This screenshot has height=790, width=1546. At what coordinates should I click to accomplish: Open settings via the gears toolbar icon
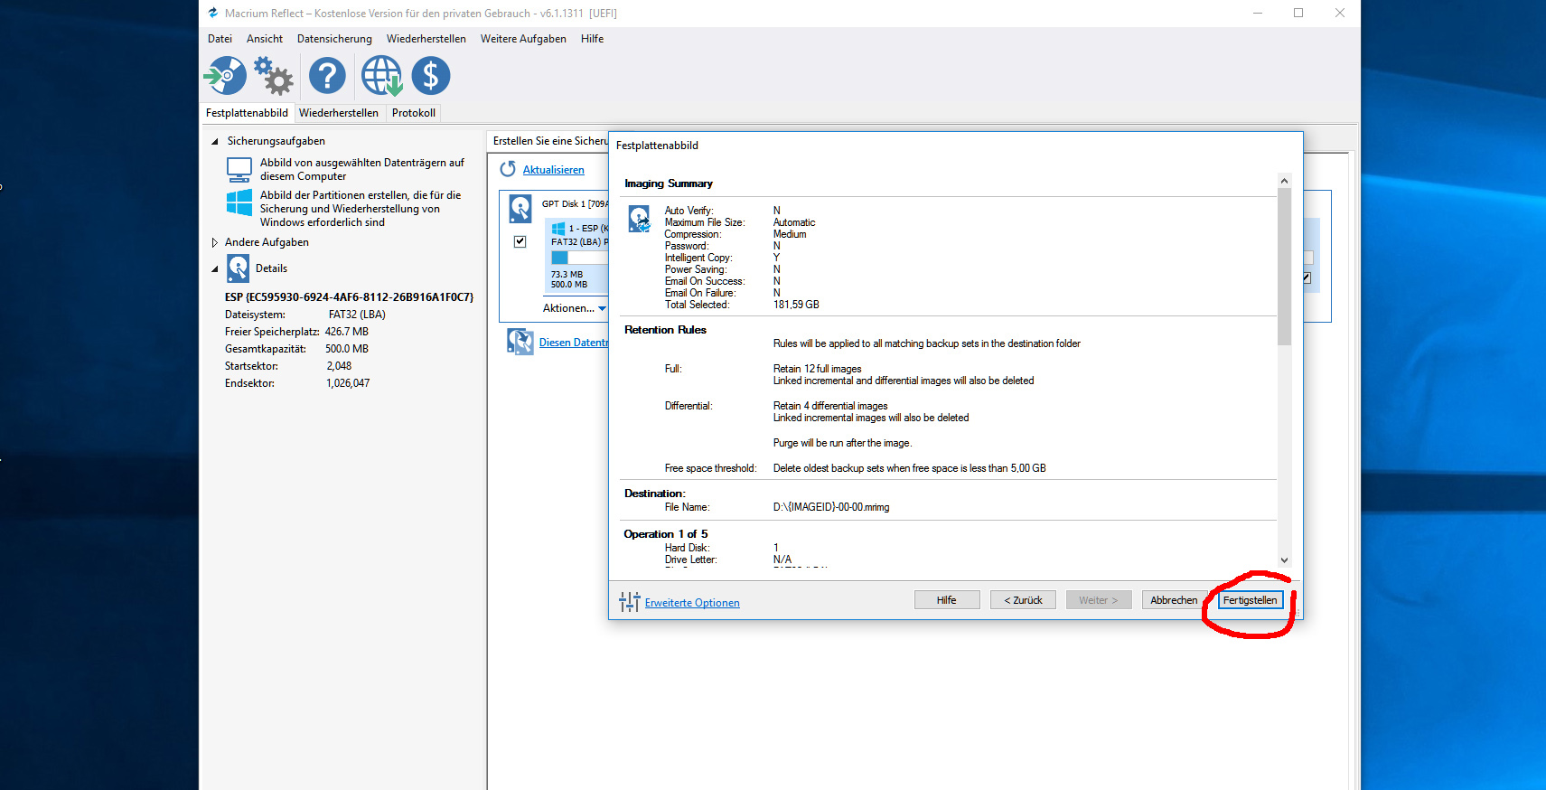click(274, 76)
